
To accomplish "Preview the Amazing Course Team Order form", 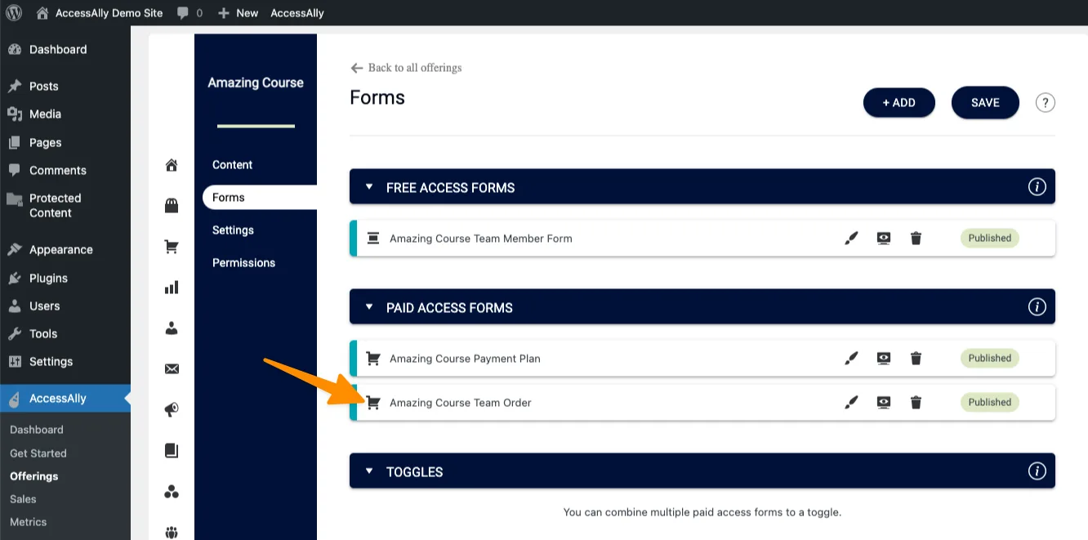I will (883, 403).
